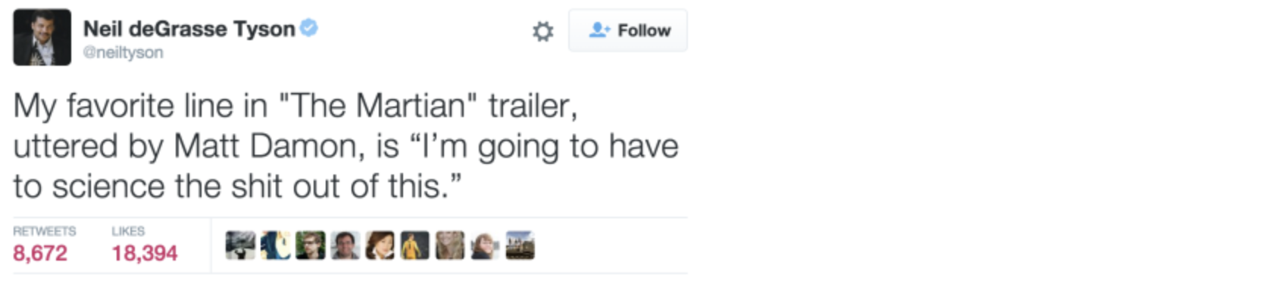Open the @neiltyson handle link

(123, 53)
